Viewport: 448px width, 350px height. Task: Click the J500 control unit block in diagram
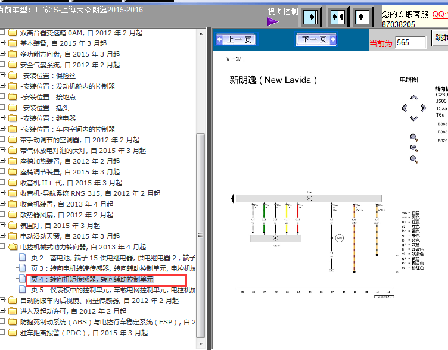309,198
